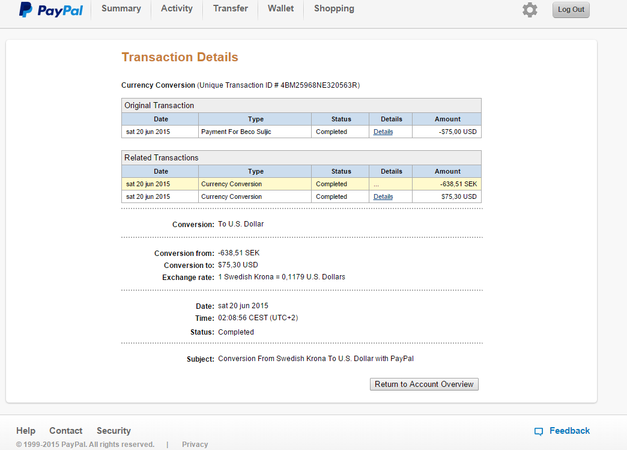This screenshot has width=627, height=450.
Task: Click the Conversion to $75,30 USD value
Action: coord(238,265)
